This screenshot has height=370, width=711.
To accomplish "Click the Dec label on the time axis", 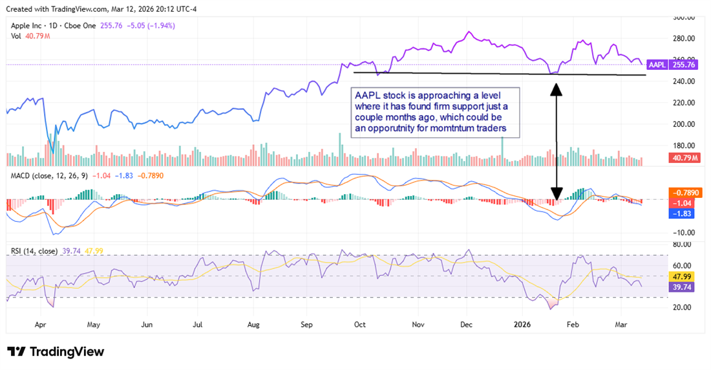I will [465, 323].
